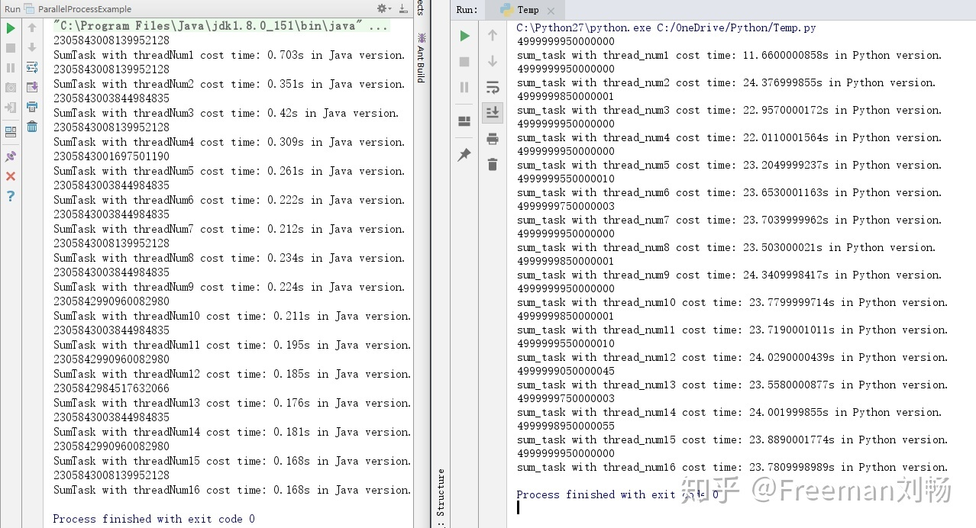976x528 pixels.
Task: Click value 4999999050000045 in the Python output
Action: tap(566, 371)
